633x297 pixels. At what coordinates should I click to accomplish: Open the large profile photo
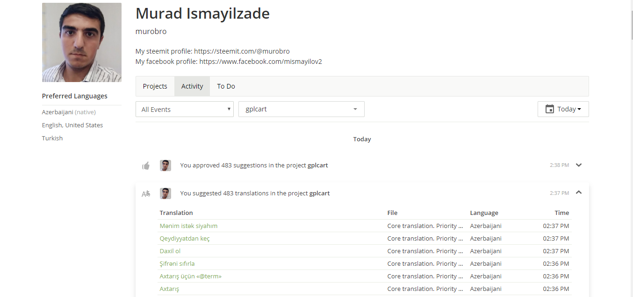pos(82,42)
